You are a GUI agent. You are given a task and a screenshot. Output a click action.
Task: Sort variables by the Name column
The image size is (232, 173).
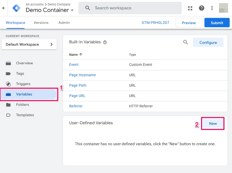coord(75,55)
